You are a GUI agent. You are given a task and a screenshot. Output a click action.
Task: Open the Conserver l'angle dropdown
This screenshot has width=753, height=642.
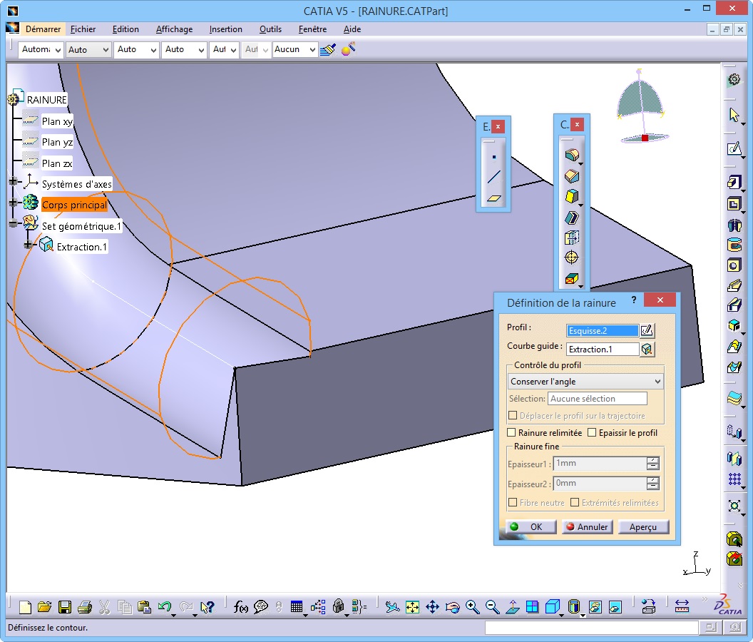[x=585, y=381]
